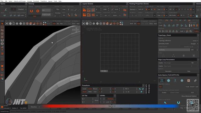Toggle Enable for Max Angle in Edge Loop
This screenshot has height=113, width=201.
click(x=160, y=63)
